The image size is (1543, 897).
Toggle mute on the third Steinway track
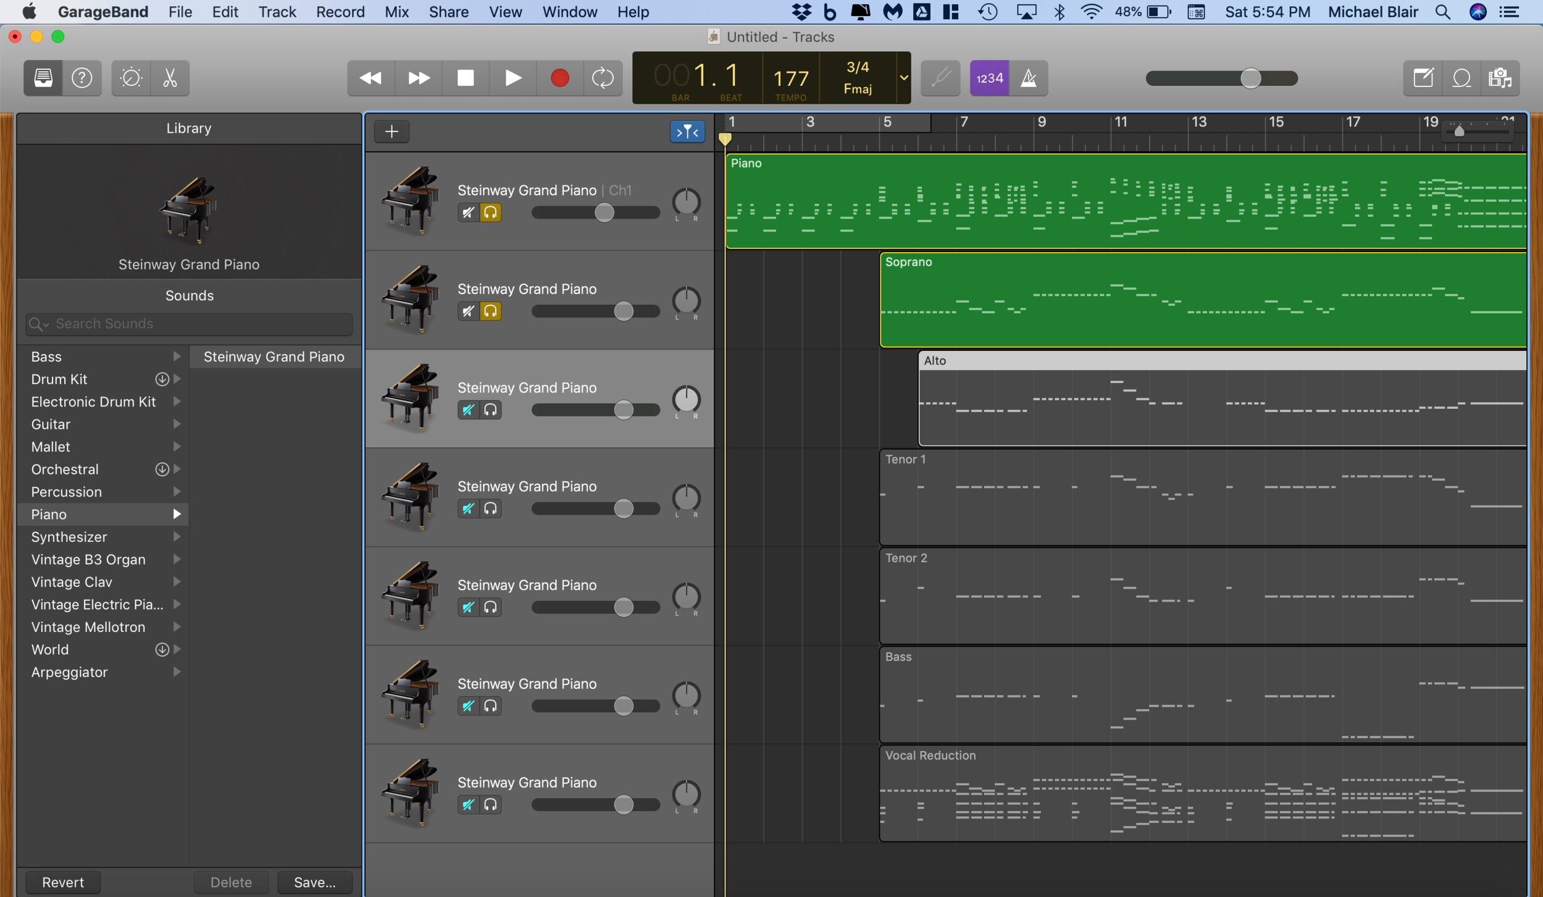466,410
